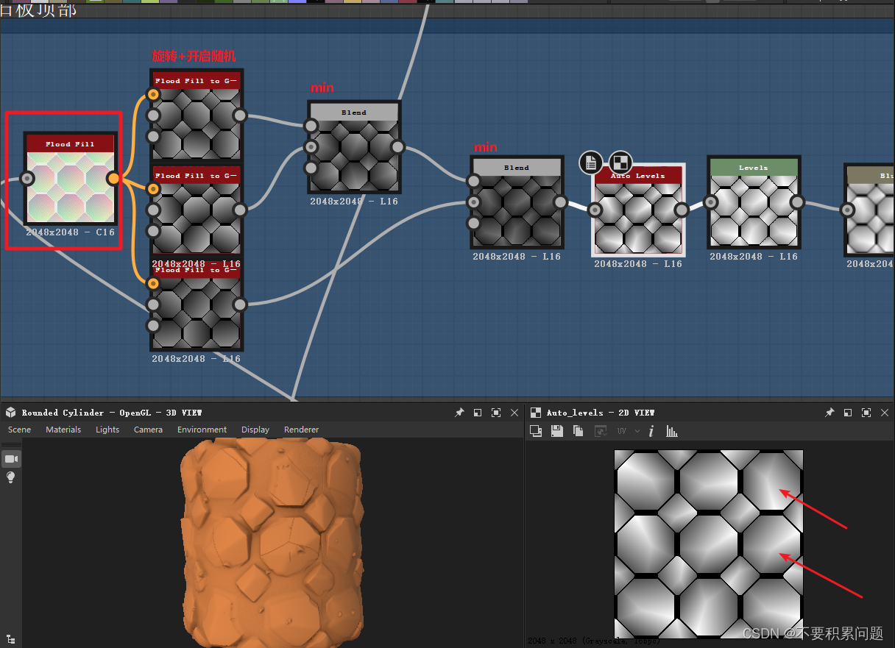Click the first 2D view toolbar icon
The image size is (895, 648).
click(x=536, y=431)
